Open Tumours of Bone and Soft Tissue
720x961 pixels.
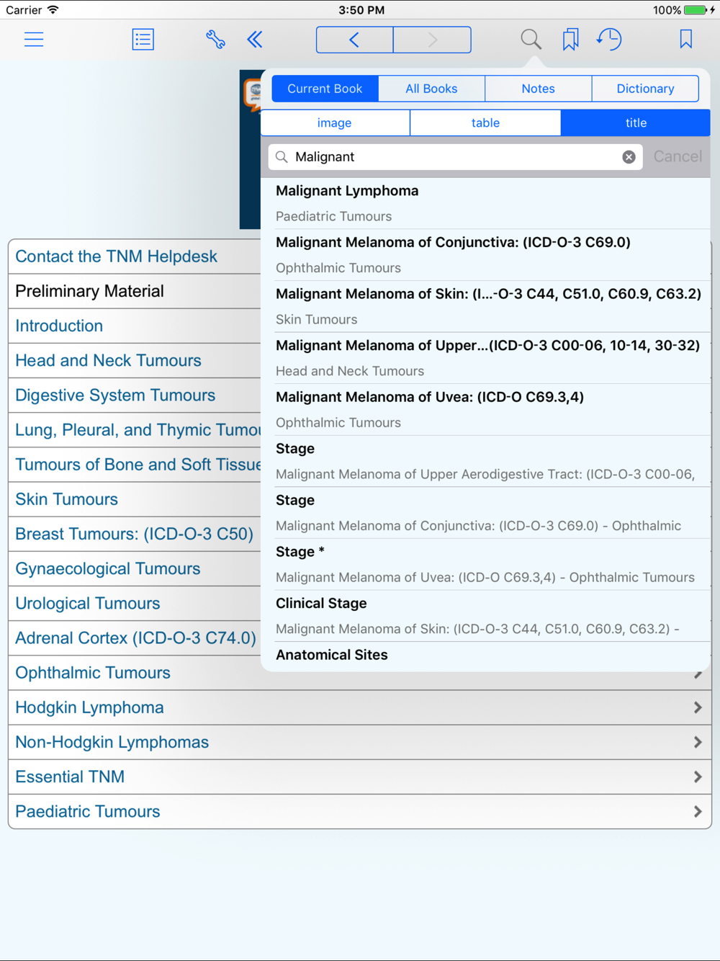(x=135, y=465)
